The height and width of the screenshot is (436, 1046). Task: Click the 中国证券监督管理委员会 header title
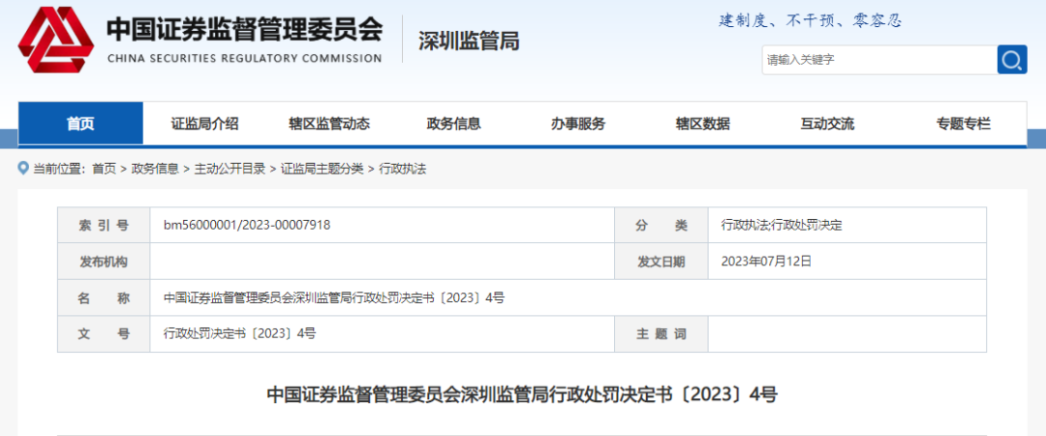[245, 29]
